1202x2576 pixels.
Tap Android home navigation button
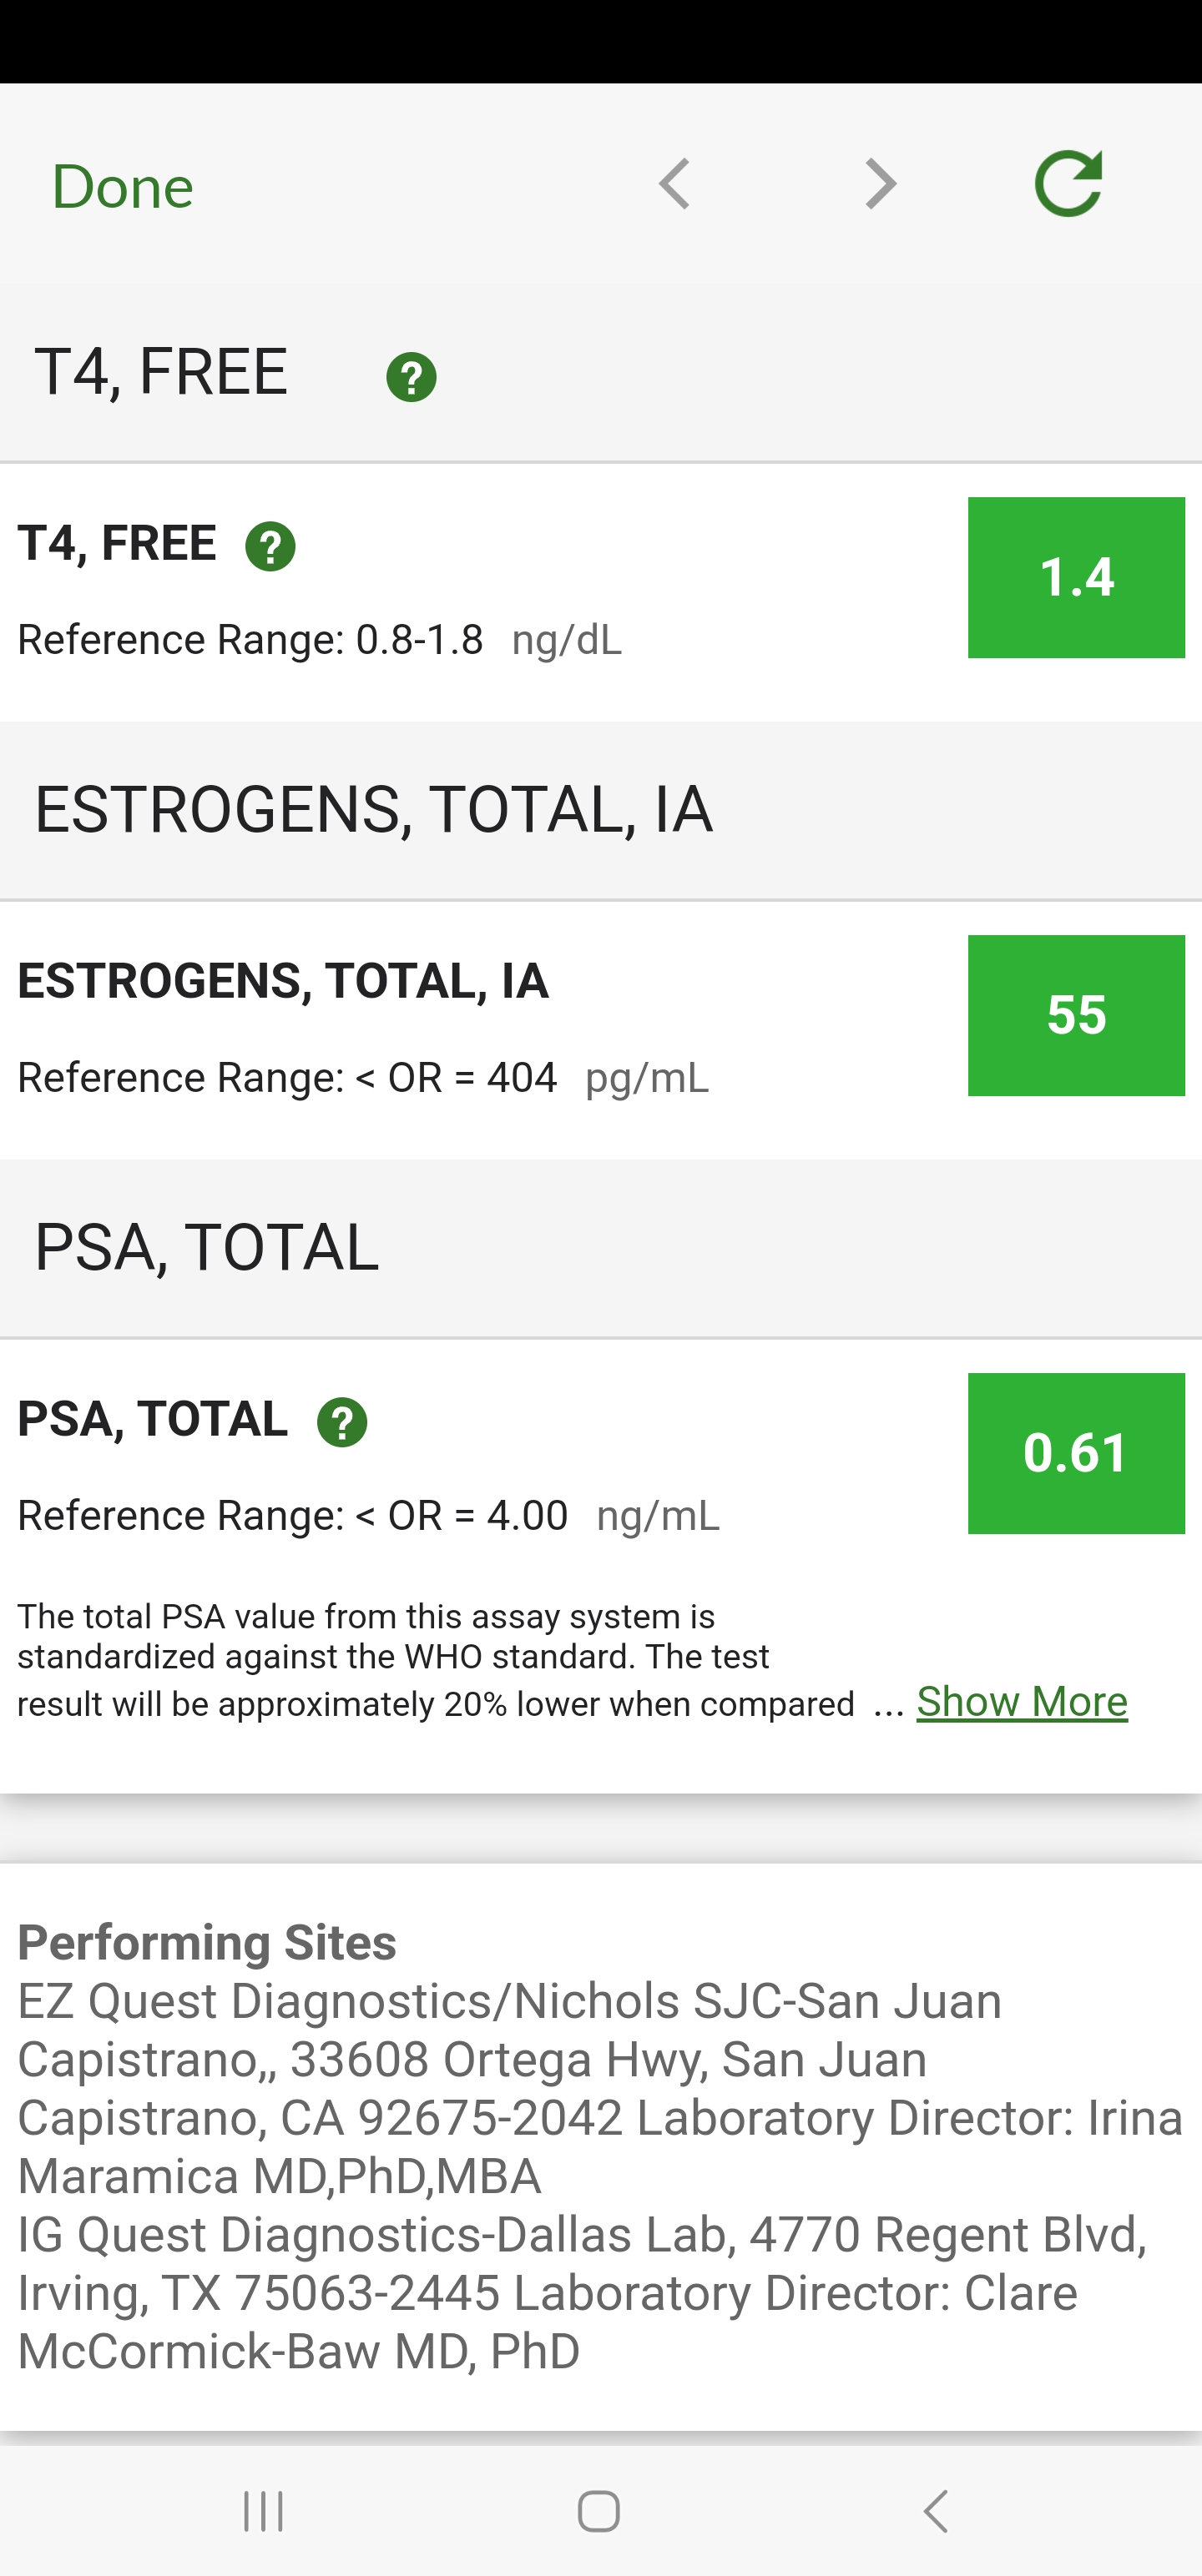click(x=598, y=2511)
